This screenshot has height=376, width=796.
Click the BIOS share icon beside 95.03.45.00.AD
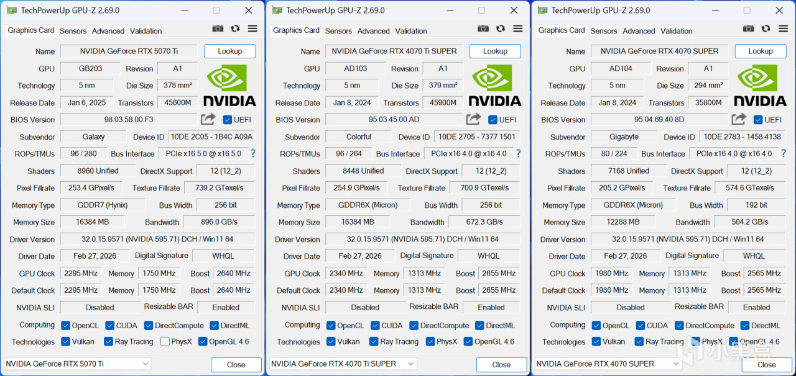click(x=474, y=119)
